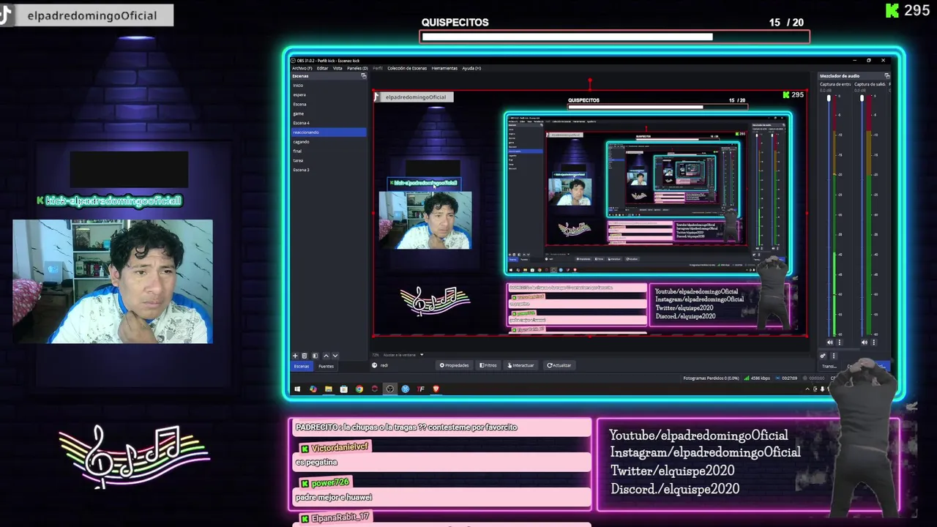Open advanced audio properties gear icon

823,356
